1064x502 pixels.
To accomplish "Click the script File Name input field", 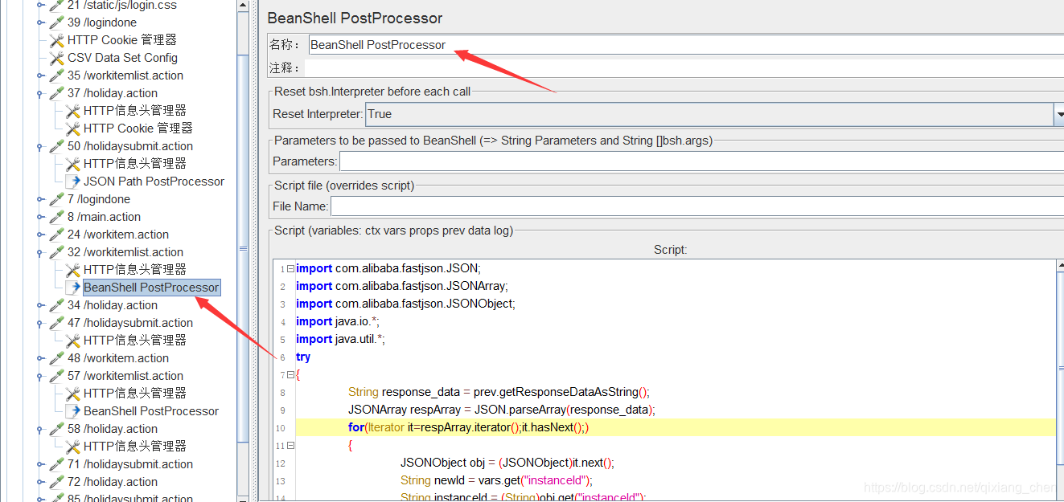I will point(697,206).
